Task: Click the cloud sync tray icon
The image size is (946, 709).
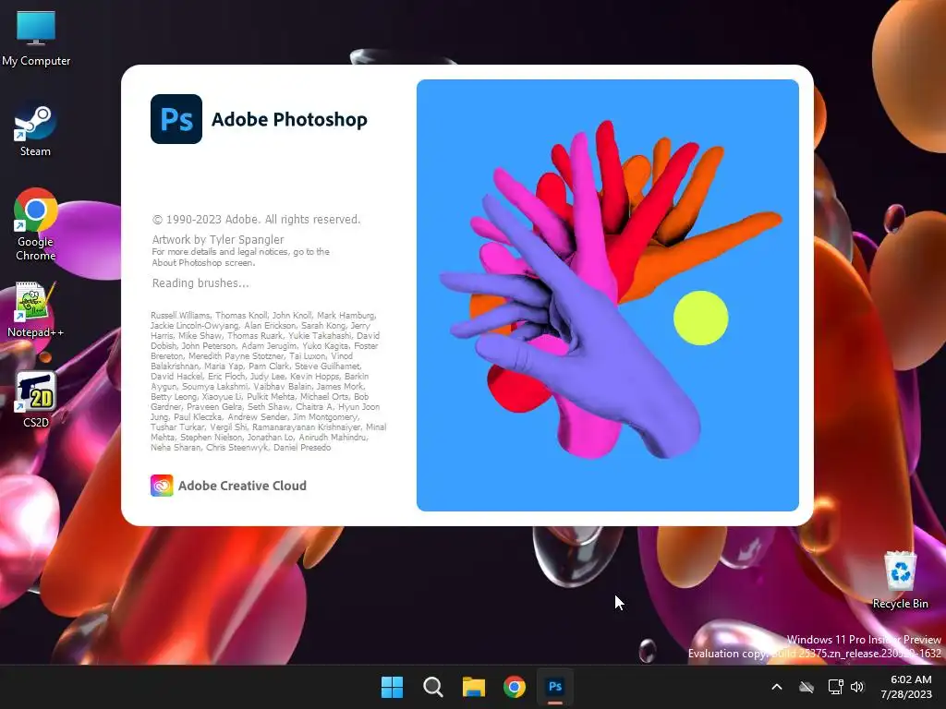Action: (807, 687)
